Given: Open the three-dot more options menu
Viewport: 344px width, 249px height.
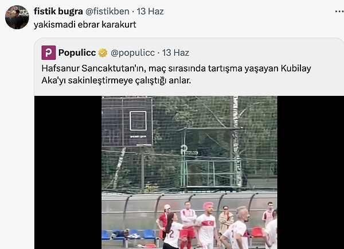Looking at the screenshot, I should point(339,11).
